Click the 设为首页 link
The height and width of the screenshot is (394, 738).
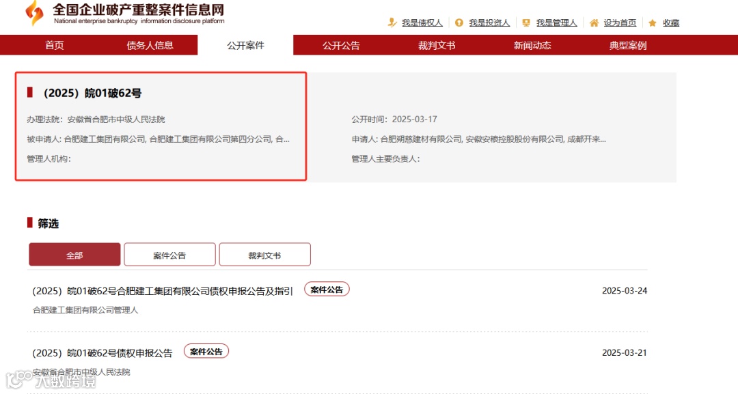coord(620,23)
